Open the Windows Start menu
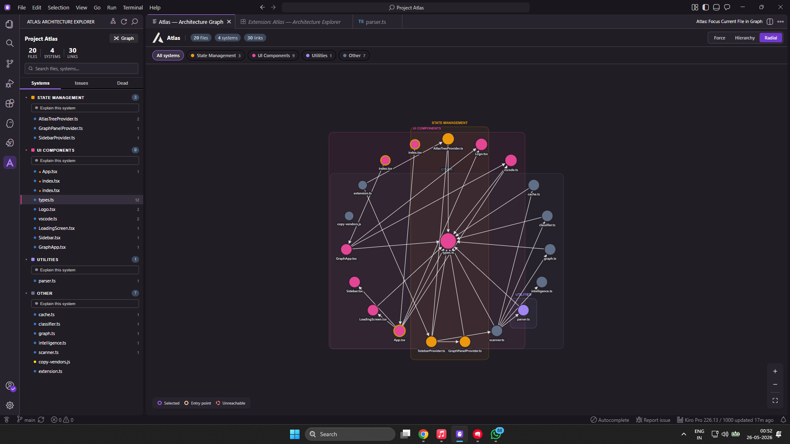Viewport: 790px width, 444px height. [295, 434]
